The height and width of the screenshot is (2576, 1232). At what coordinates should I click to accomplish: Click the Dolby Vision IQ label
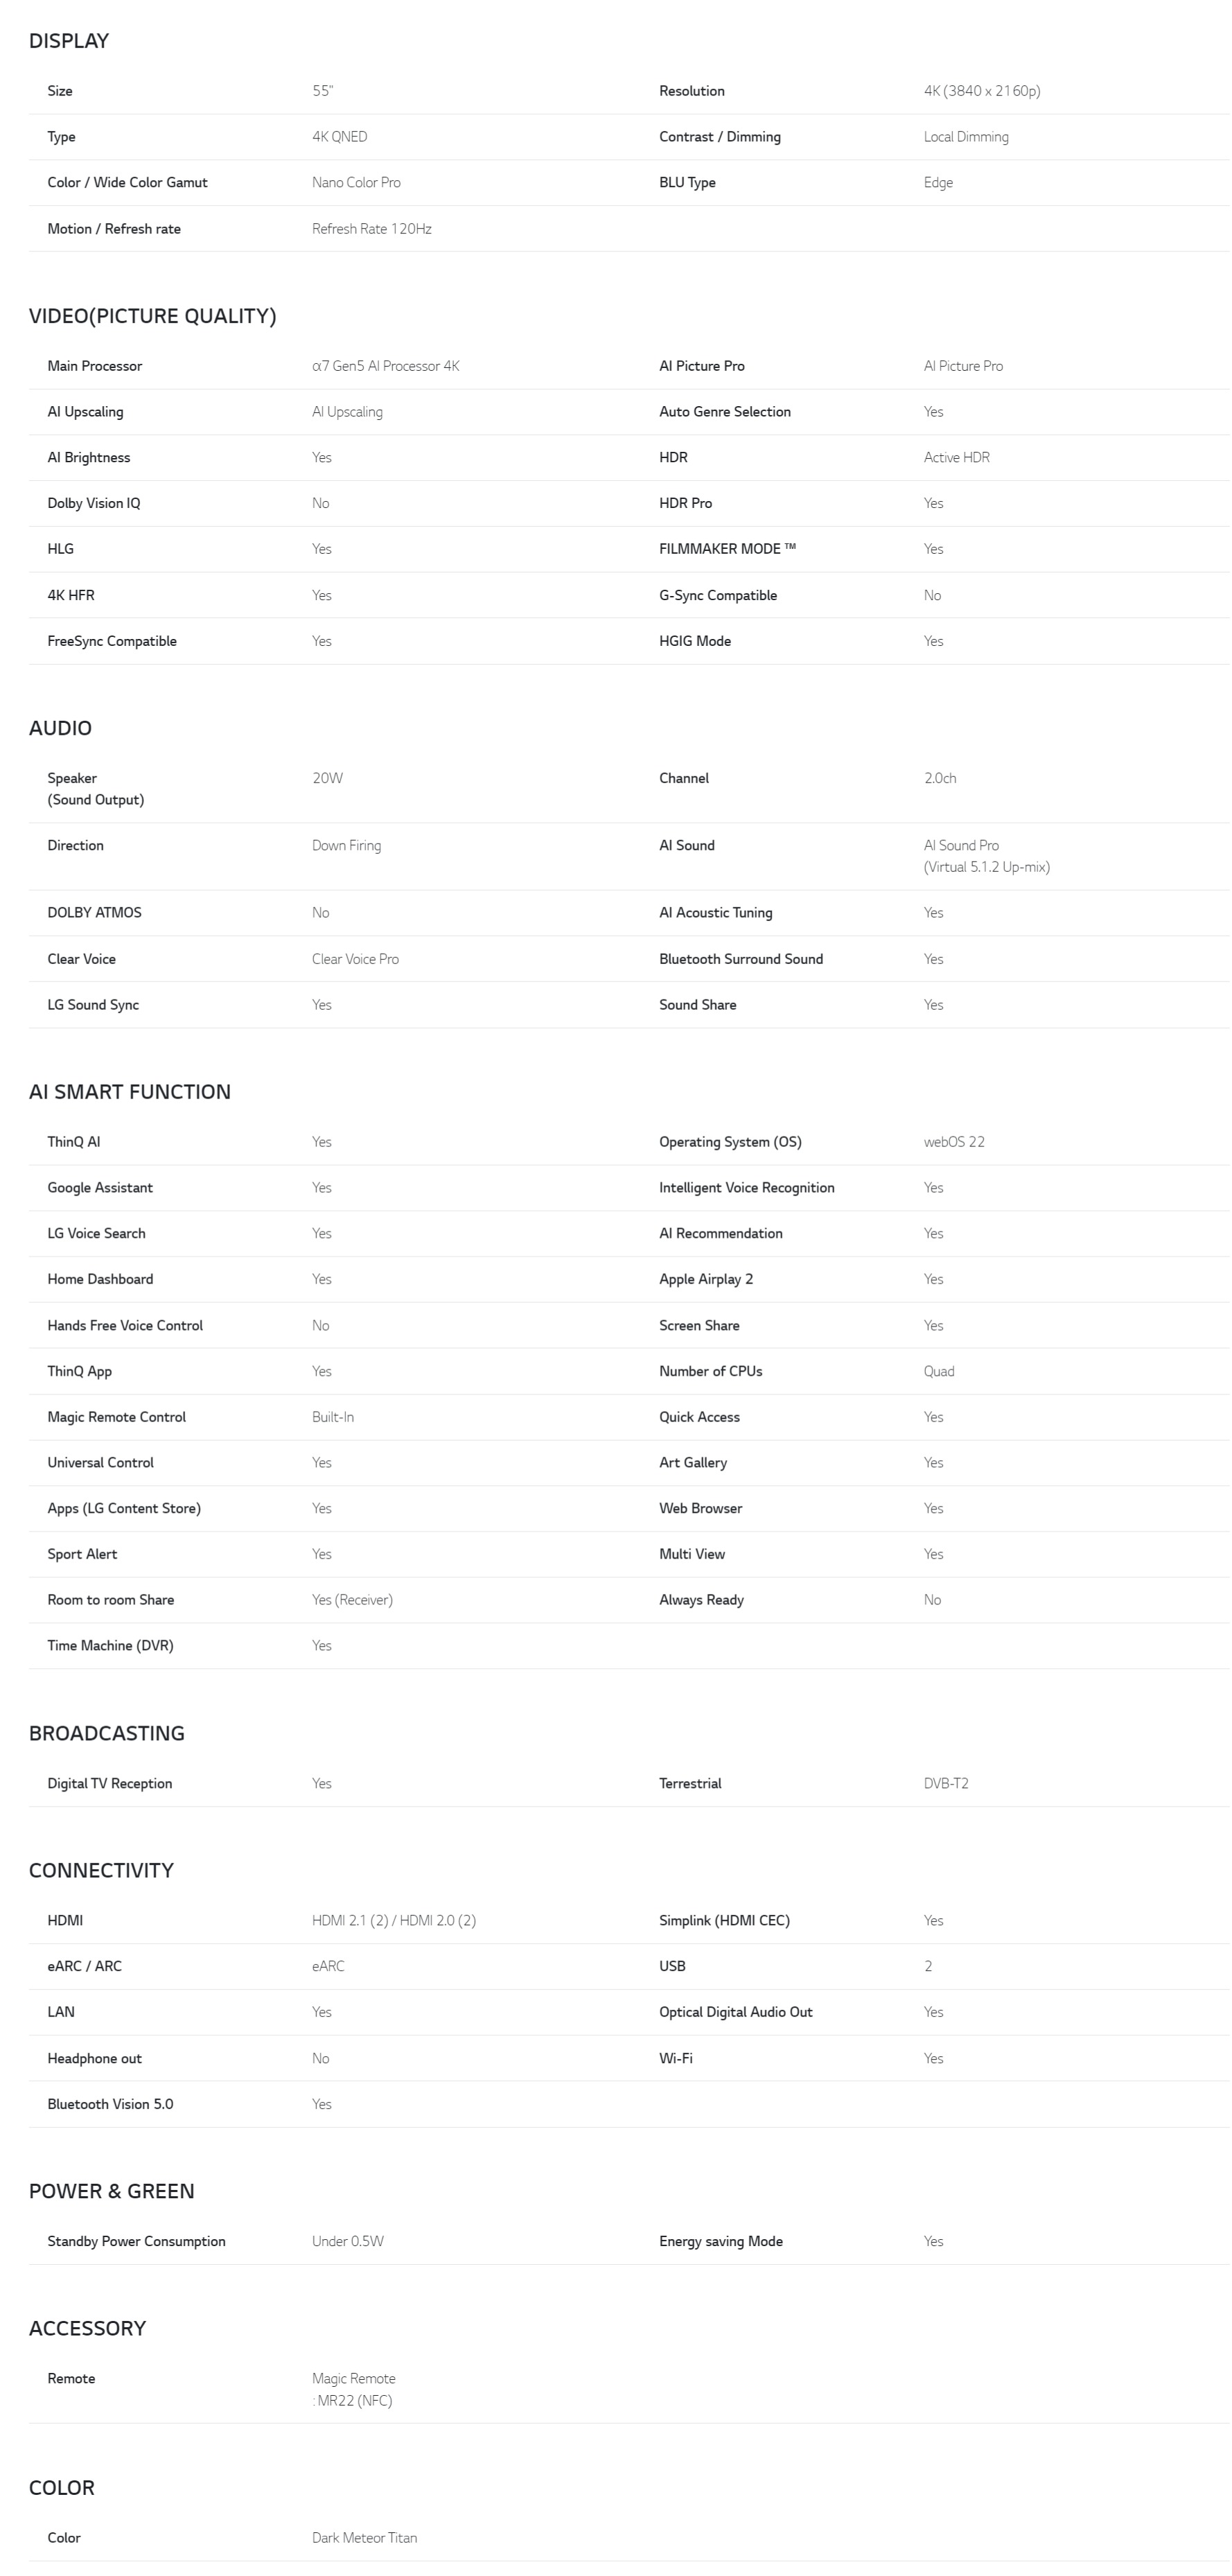(93, 503)
